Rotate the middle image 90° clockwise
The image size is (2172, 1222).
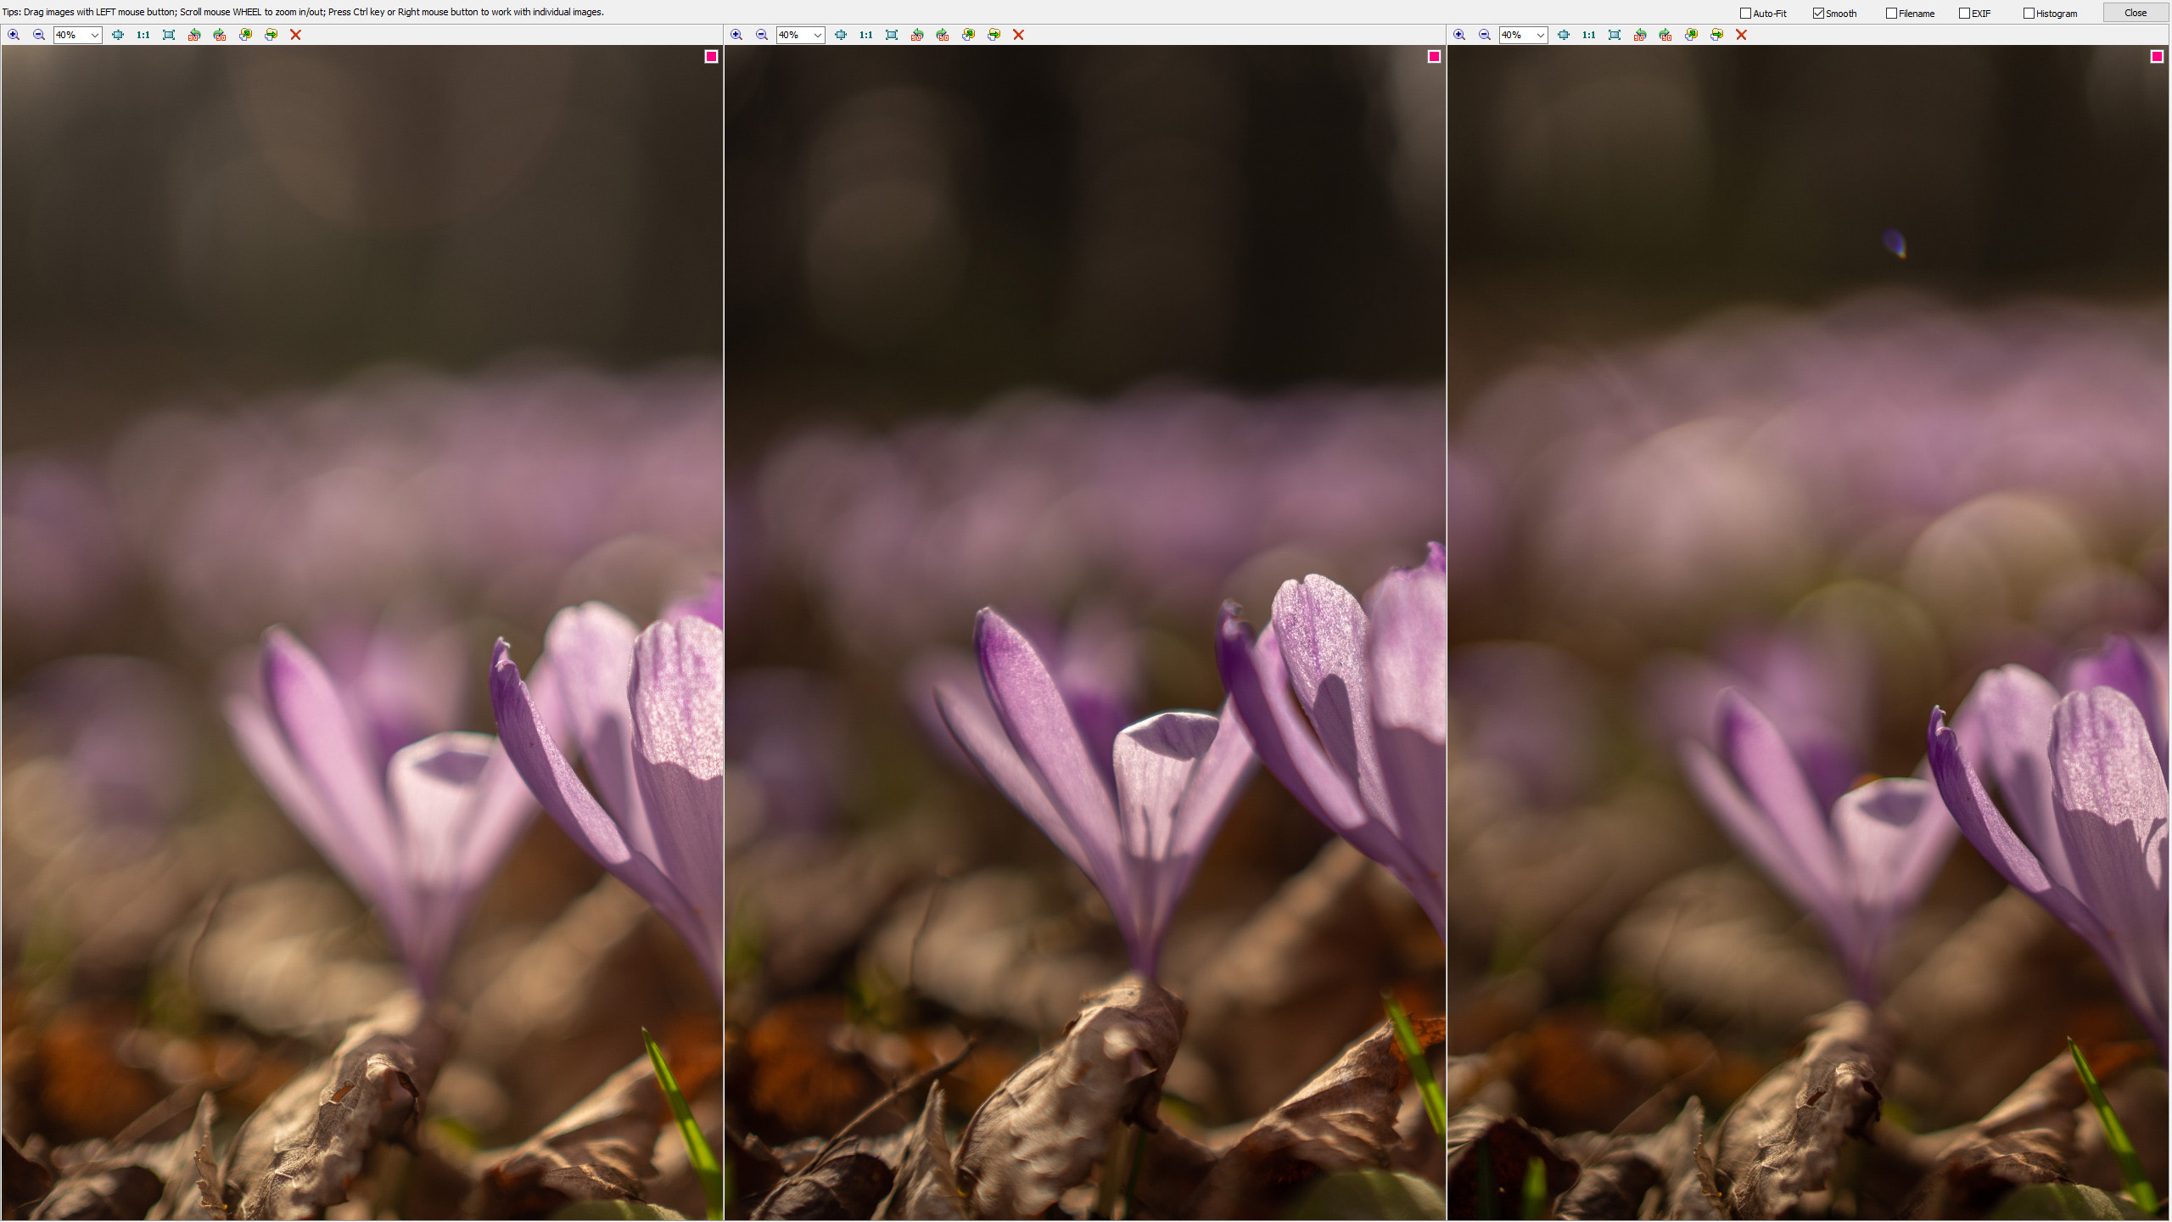943,35
